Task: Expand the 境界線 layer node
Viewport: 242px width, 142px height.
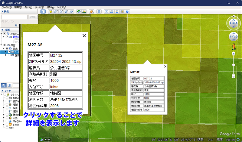Action: coord(4,101)
